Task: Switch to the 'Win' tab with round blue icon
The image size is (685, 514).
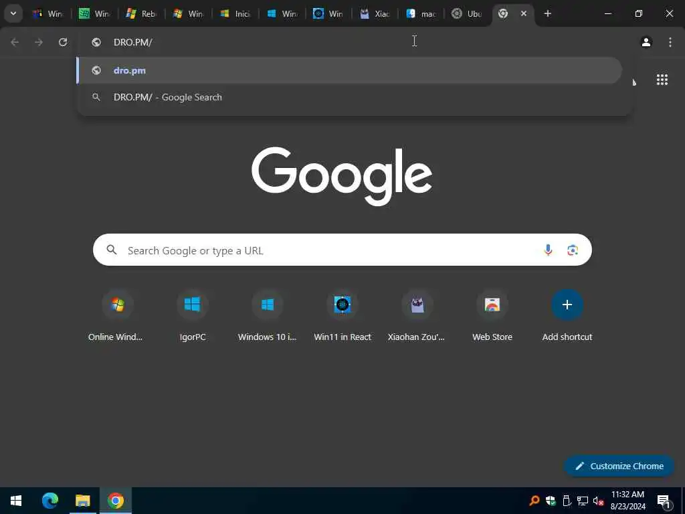Action: [328, 13]
